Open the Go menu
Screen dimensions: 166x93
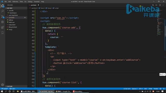coord(25,2)
